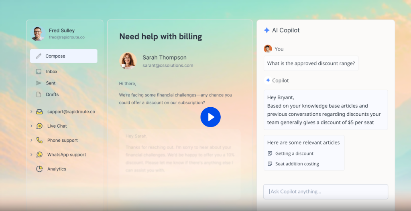Expand the support@rapidroute.co chevron
This screenshot has width=411, height=211.
pyautogui.click(x=31, y=112)
